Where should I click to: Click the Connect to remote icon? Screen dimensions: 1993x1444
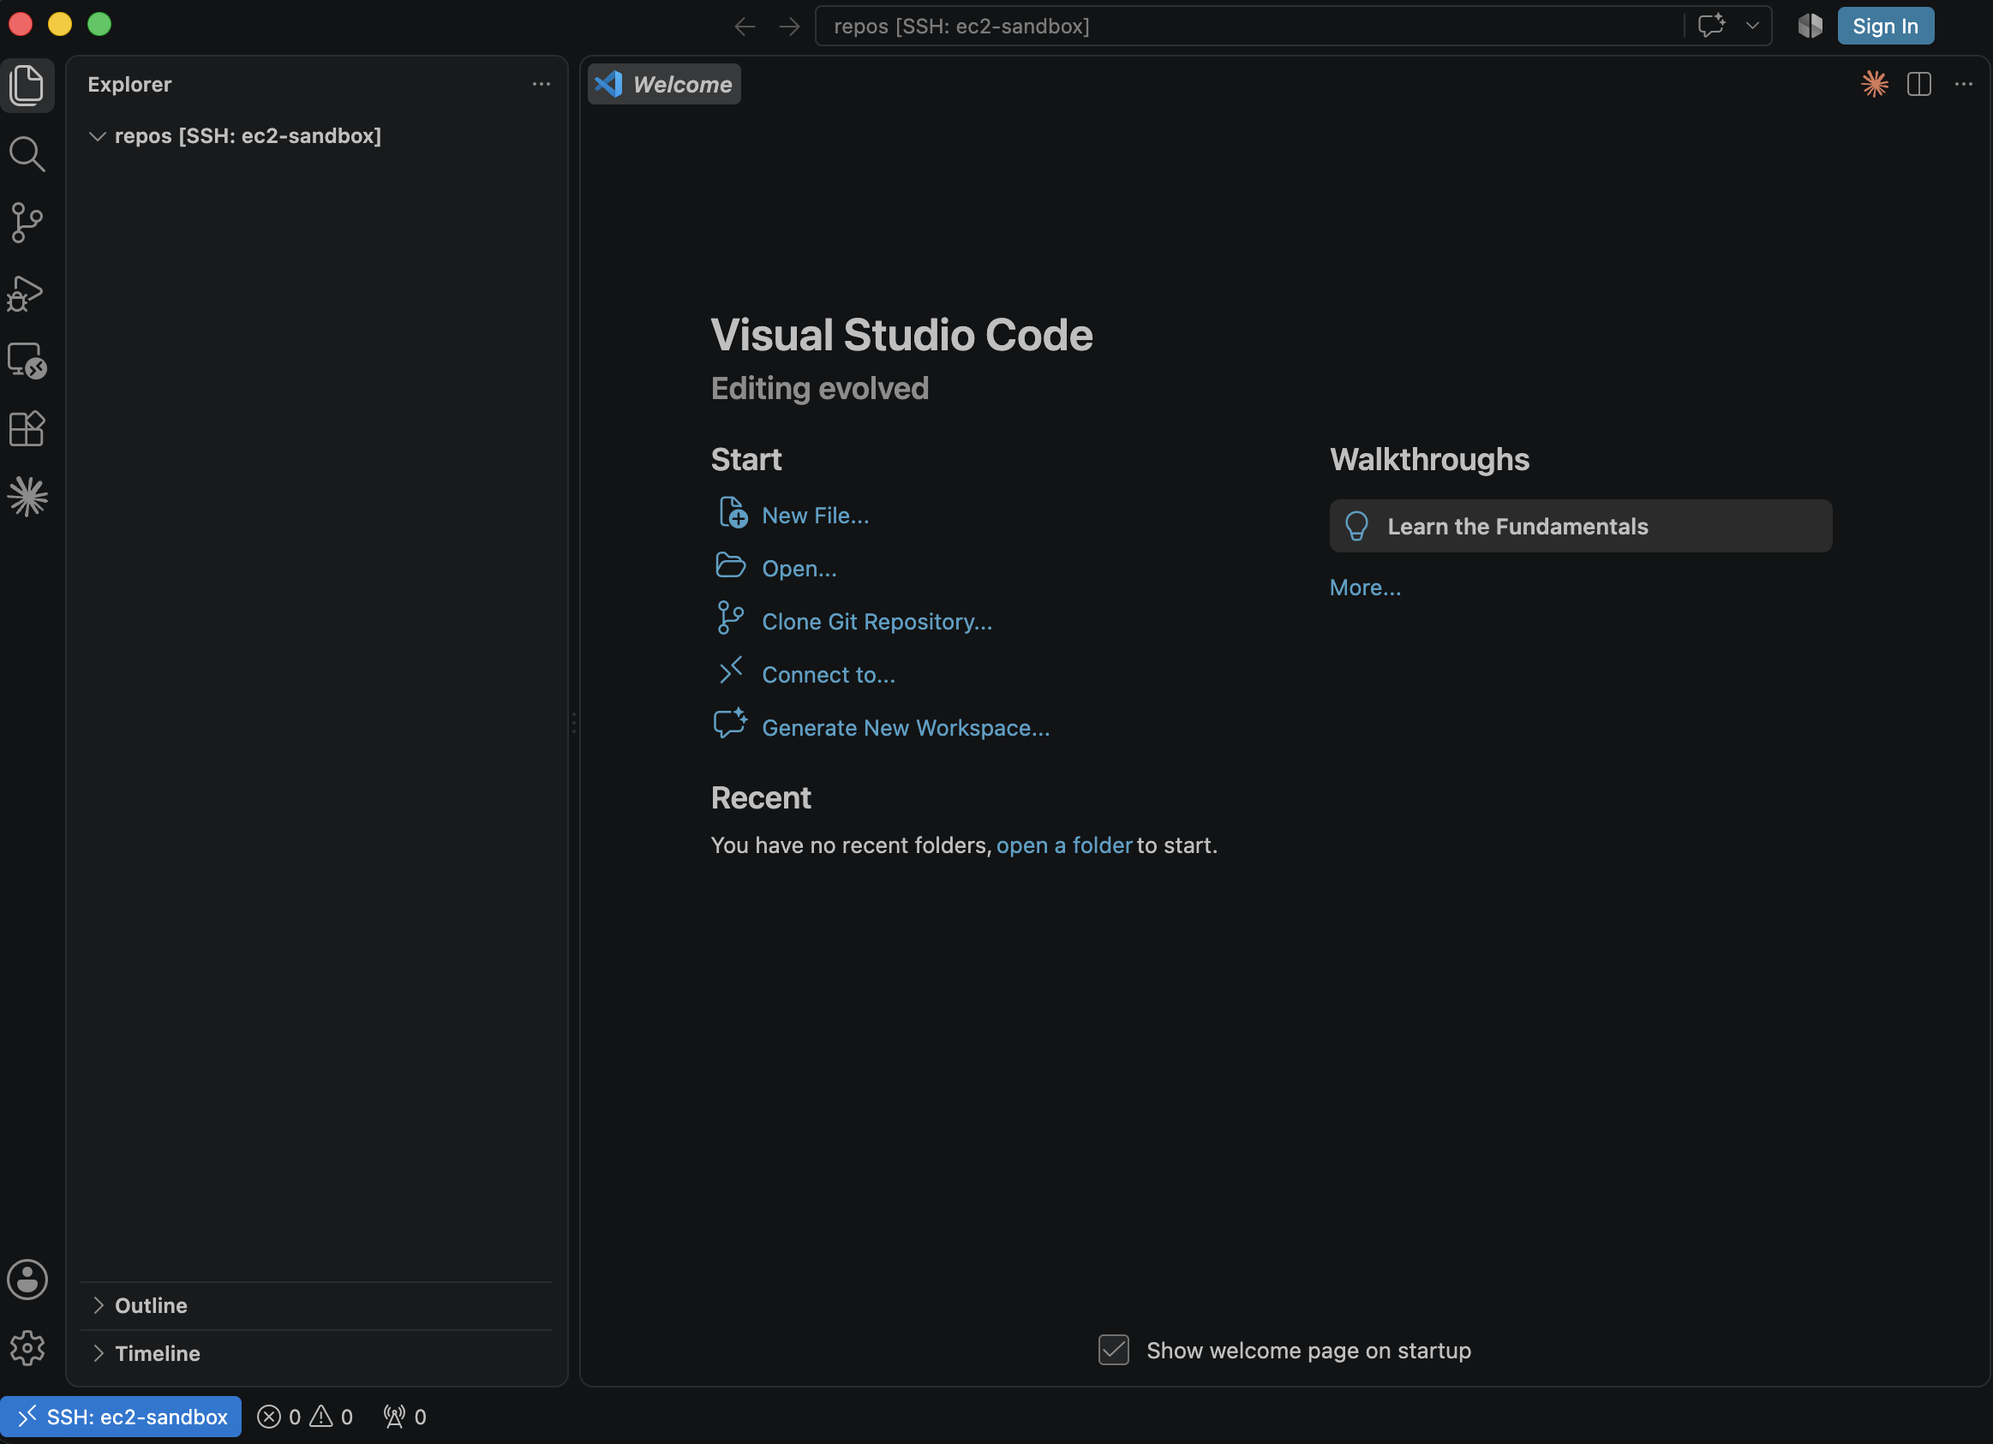pos(730,671)
